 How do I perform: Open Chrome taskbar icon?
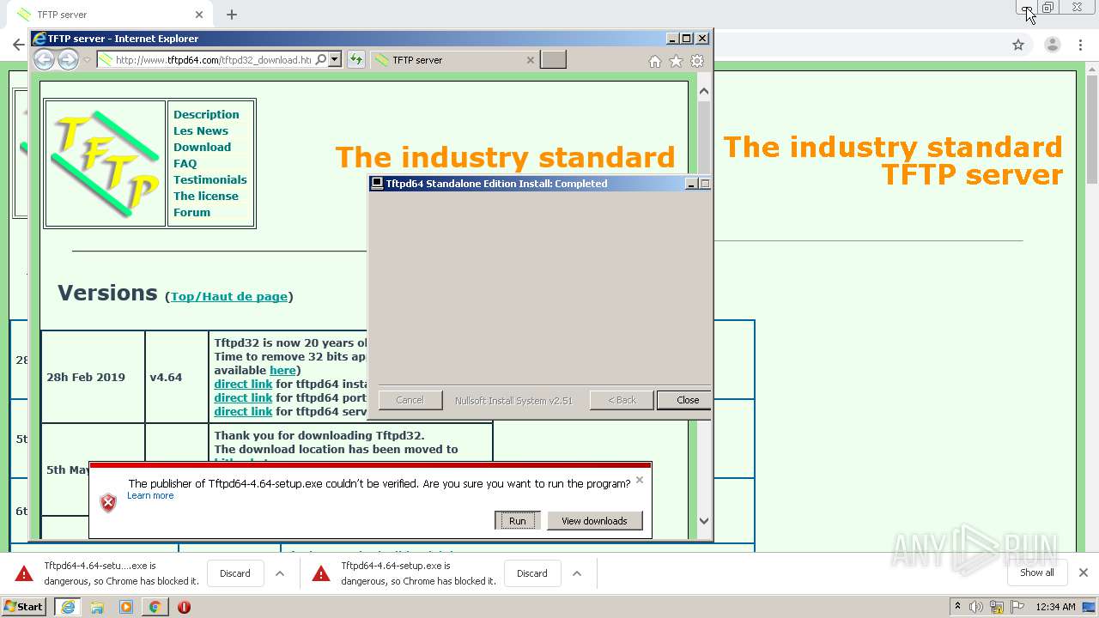pos(155,607)
